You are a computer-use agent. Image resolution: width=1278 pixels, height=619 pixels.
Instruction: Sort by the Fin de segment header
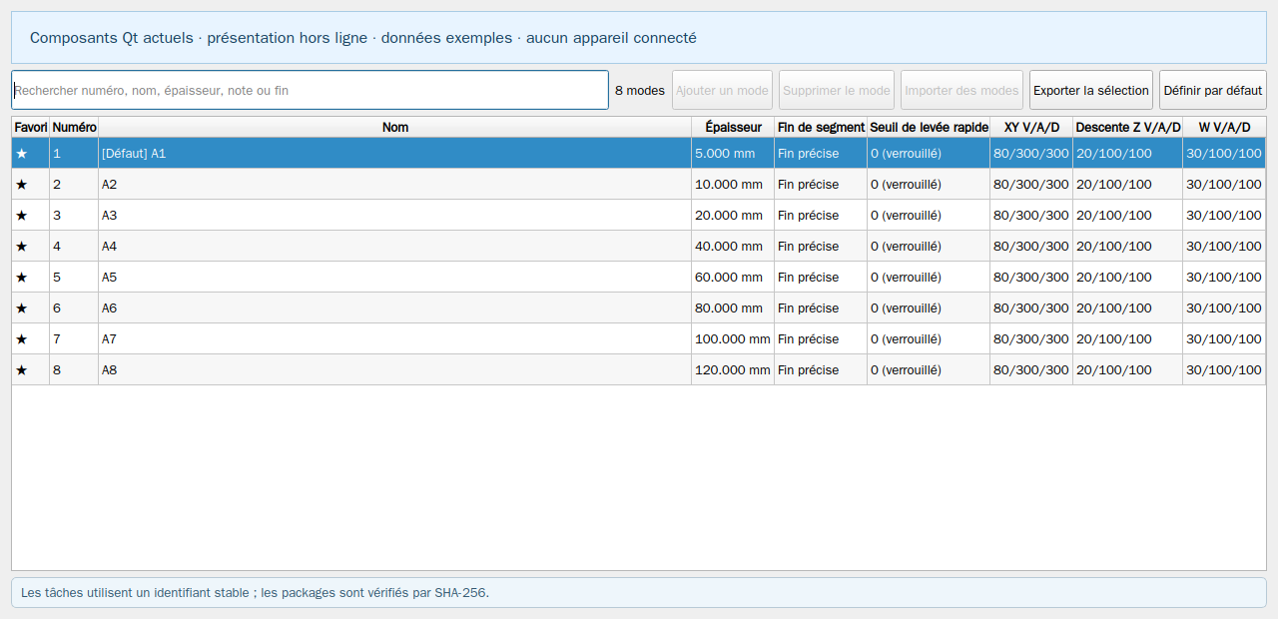coord(821,128)
